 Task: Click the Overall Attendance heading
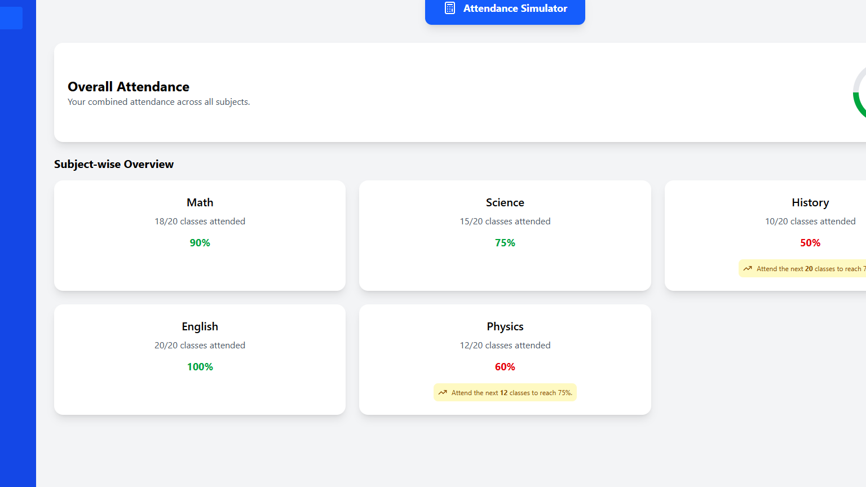coord(129,87)
